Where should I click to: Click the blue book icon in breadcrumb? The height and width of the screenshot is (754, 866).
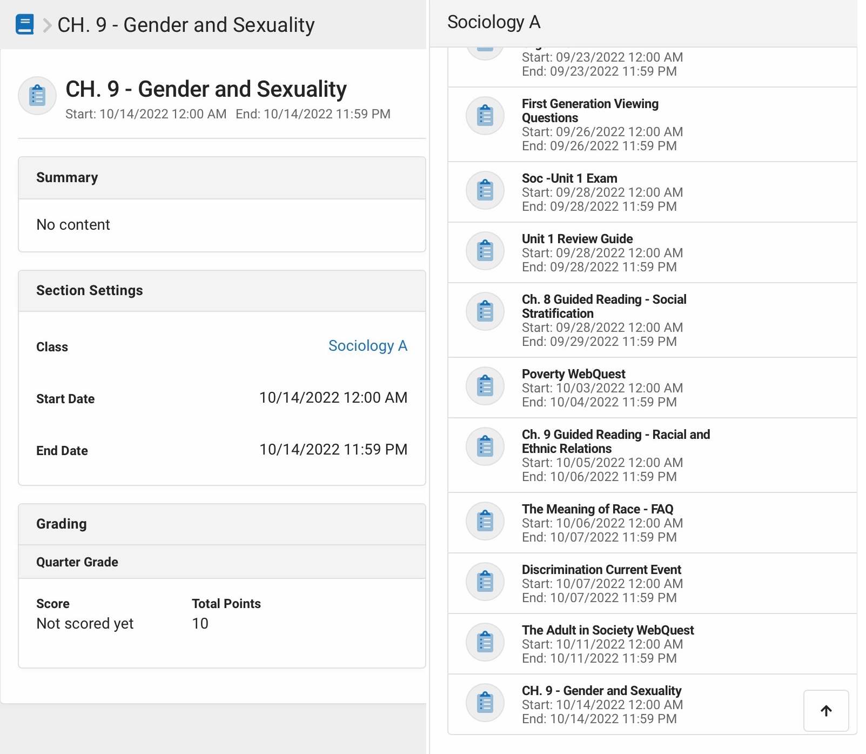click(25, 24)
